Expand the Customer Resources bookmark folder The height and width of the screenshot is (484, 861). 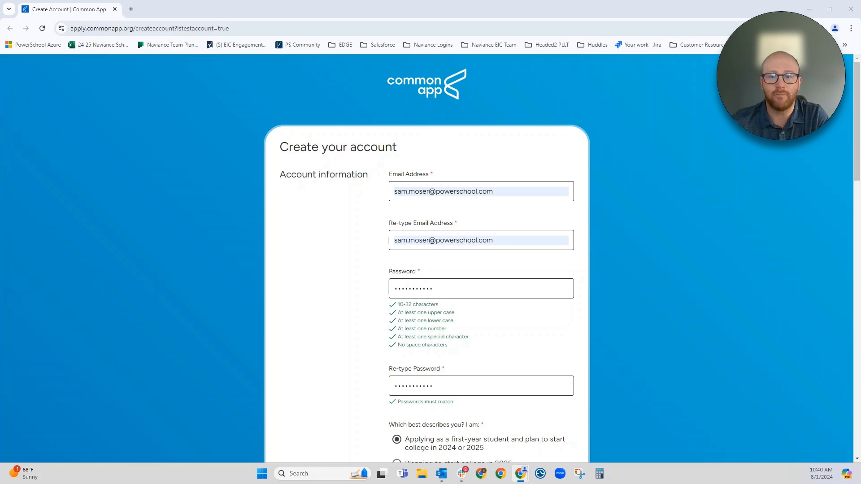tap(696, 45)
